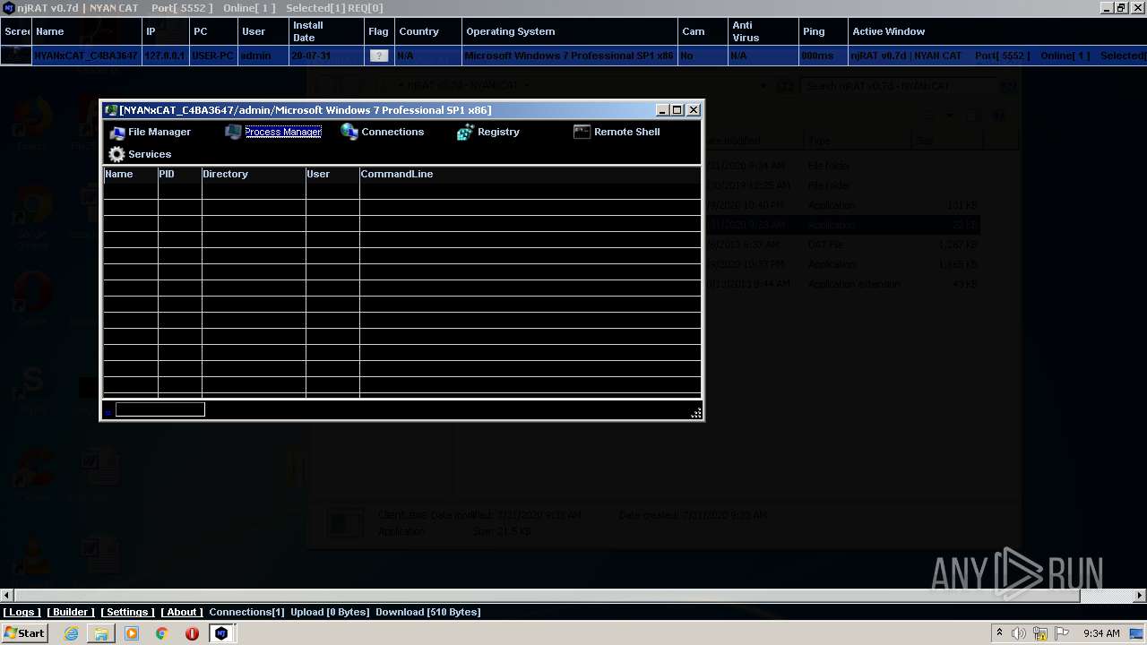The image size is (1147, 645).
Task: Click the Ping column header
Action: (823, 31)
